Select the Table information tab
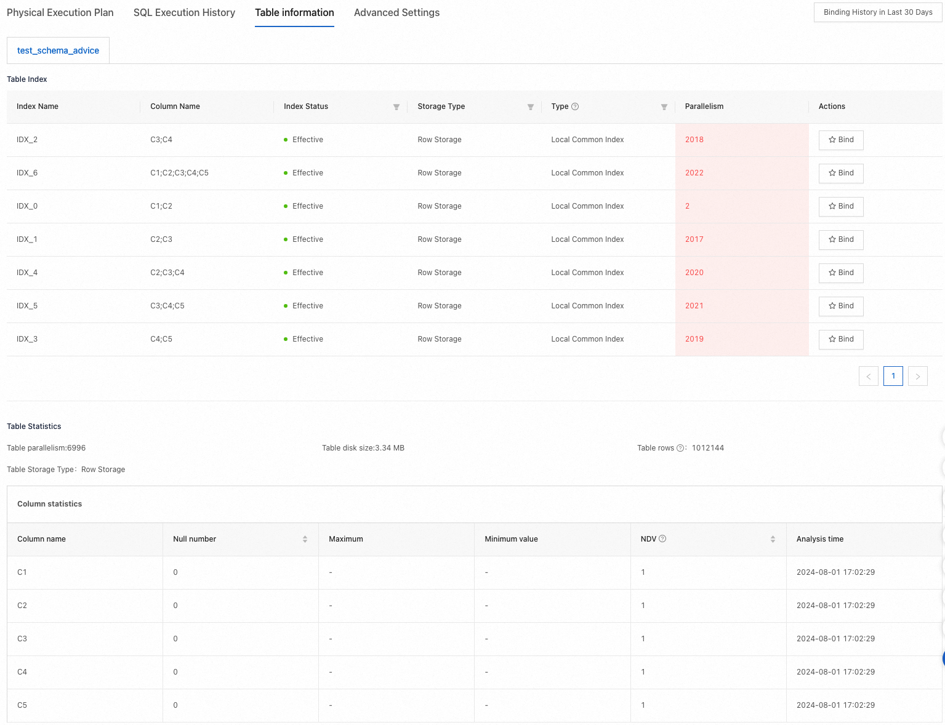This screenshot has width=945, height=725. tap(294, 12)
